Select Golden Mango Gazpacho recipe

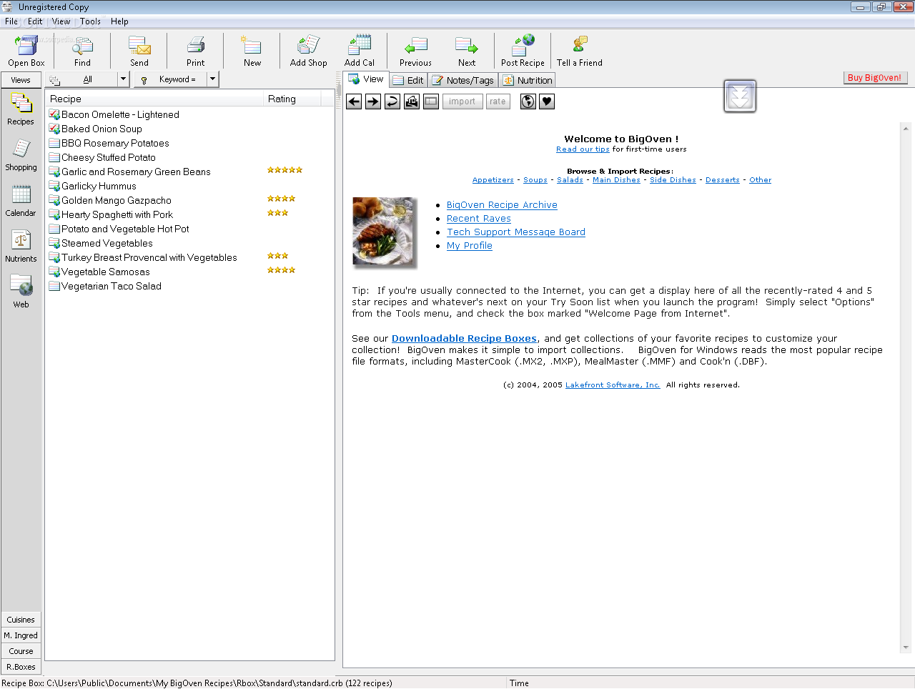tap(117, 200)
